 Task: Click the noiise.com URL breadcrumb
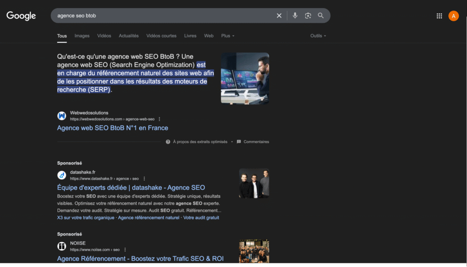[95, 250]
